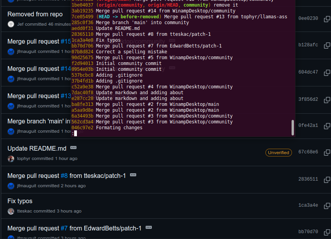This screenshot has height=239, width=331.
Task: Expand description of Merge pull request #7
Action: [149, 228]
